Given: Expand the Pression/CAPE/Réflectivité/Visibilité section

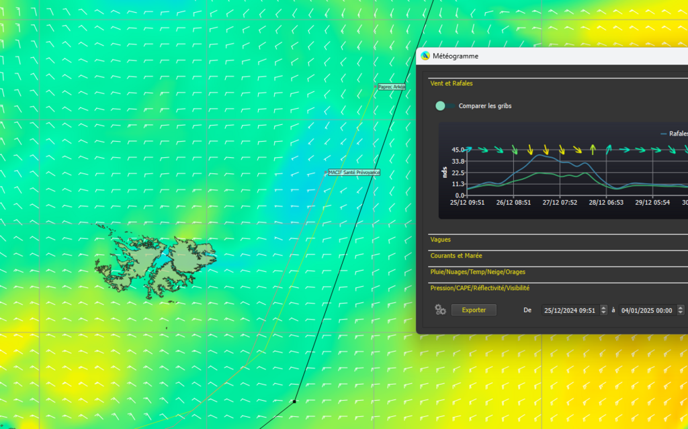Looking at the screenshot, I should click(x=480, y=288).
